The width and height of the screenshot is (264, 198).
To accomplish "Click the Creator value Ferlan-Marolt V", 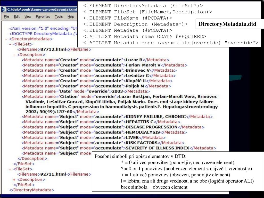I will pos(143,65).
